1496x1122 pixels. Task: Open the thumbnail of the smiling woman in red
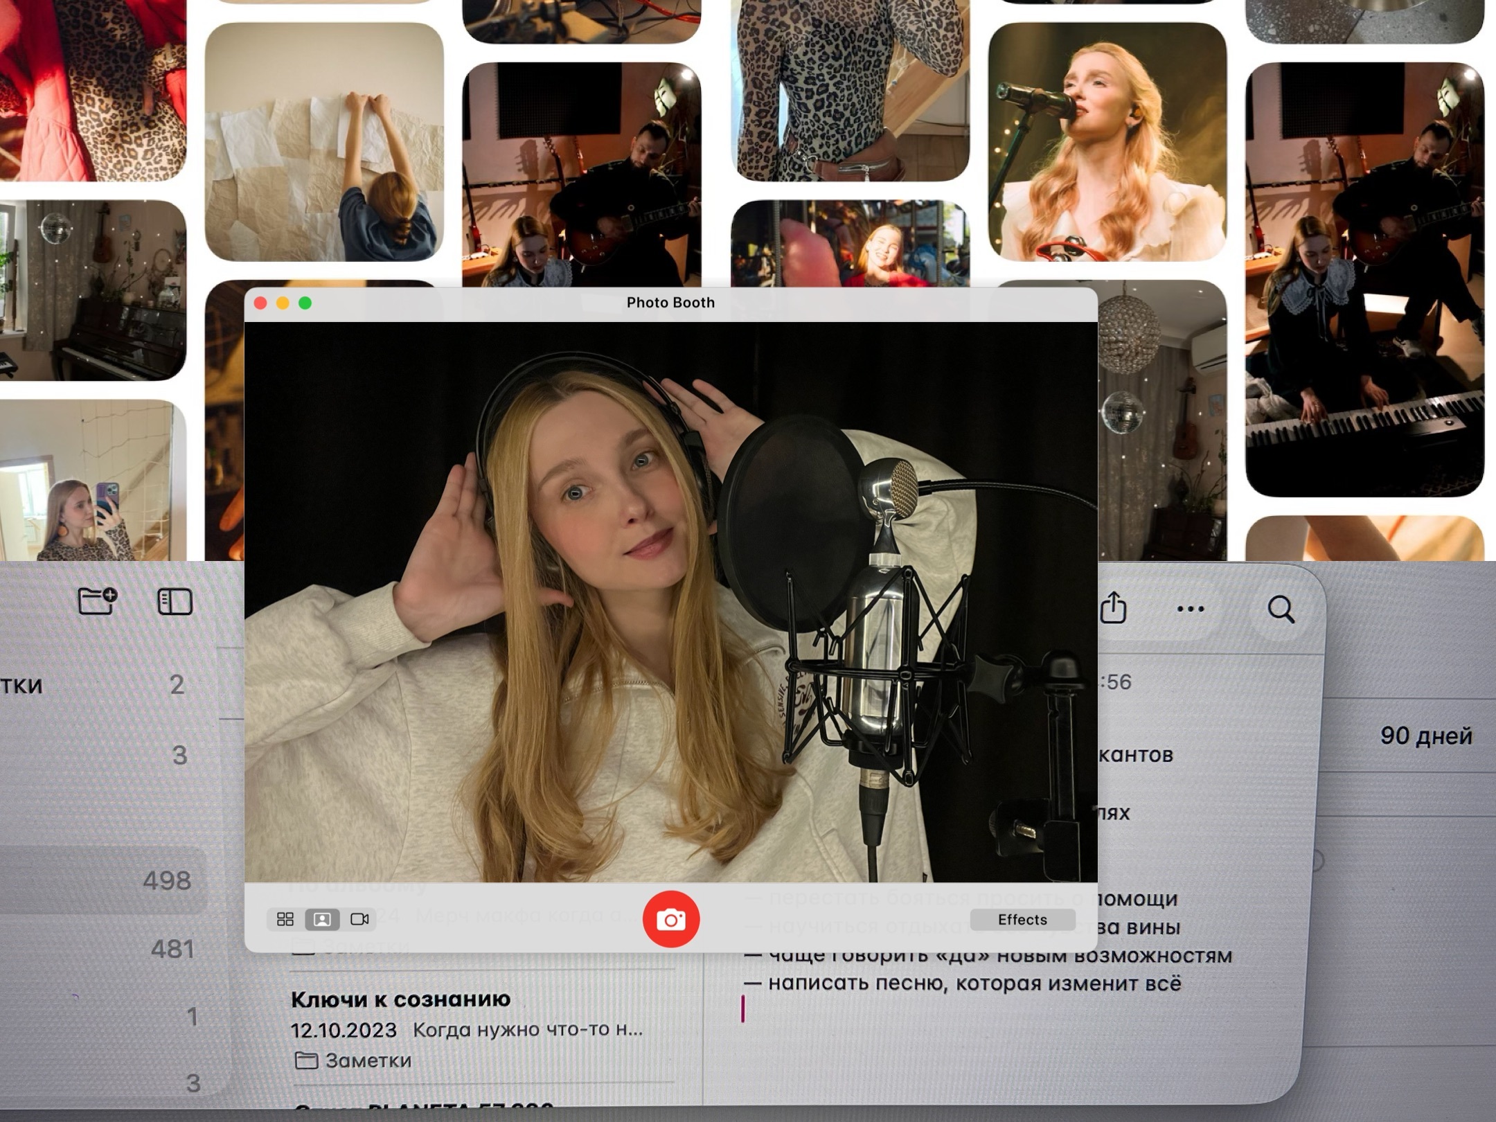point(850,244)
